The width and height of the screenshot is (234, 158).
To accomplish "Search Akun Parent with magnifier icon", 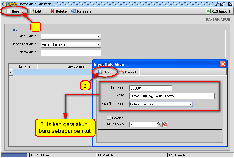I will [160, 124].
